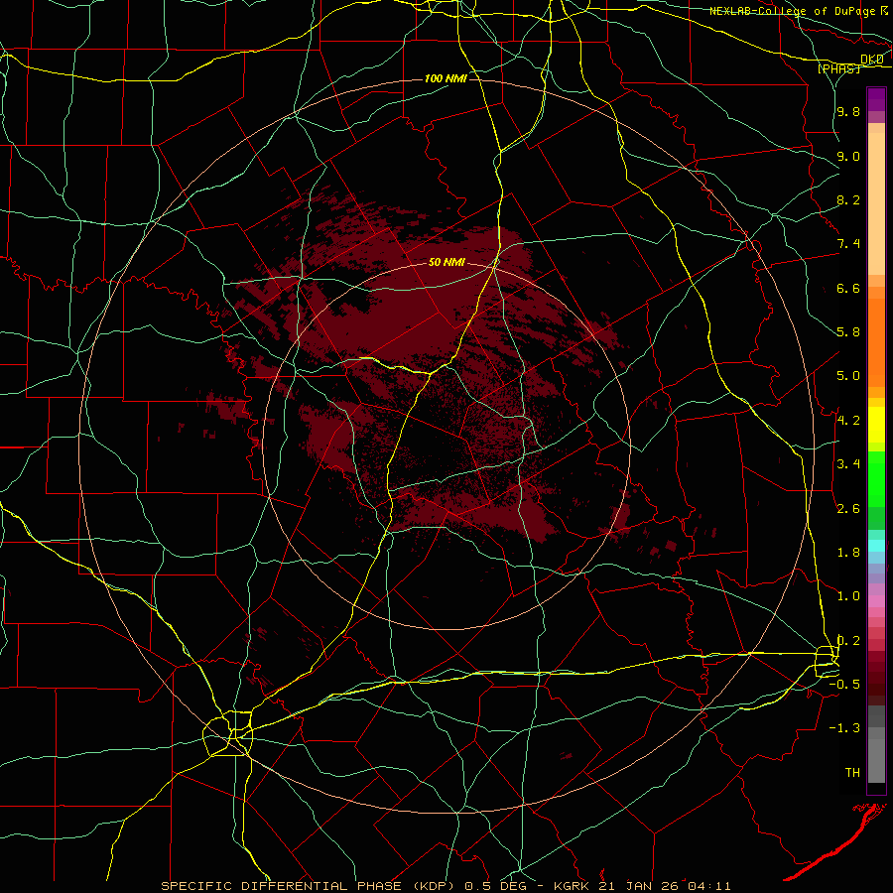
Task: Click the -1.3 value on the color scale
Action: [844, 728]
